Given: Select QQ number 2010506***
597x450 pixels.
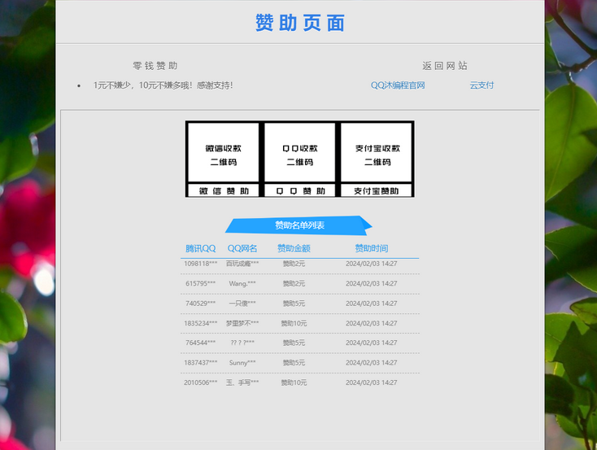Looking at the screenshot, I should (201, 382).
